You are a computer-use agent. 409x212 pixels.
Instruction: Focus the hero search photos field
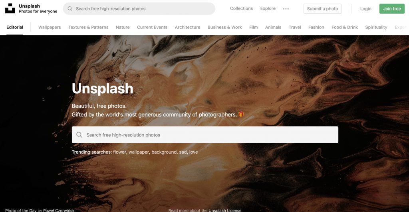[x=205, y=135]
